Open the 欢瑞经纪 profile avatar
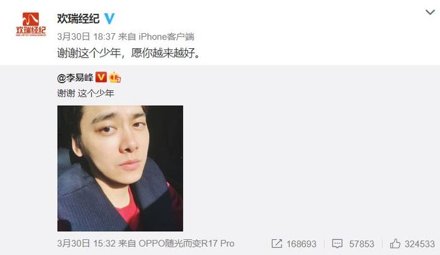 [31, 24]
